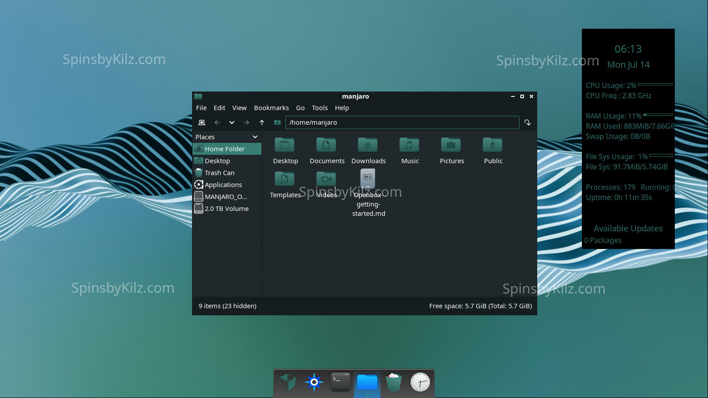Select the MANJARO_O... drive in sidebar
This screenshot has height=398, width=708.
point(227,197)
